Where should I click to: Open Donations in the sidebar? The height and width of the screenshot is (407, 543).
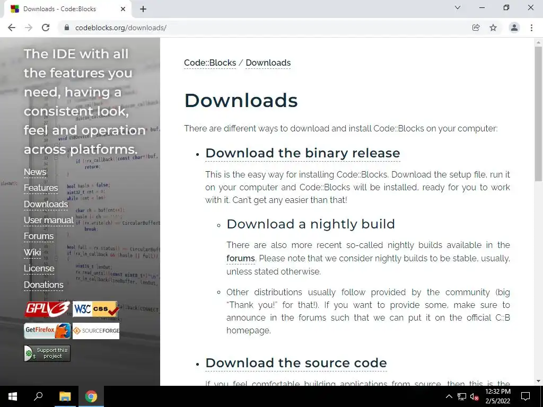tap(43, 285)
